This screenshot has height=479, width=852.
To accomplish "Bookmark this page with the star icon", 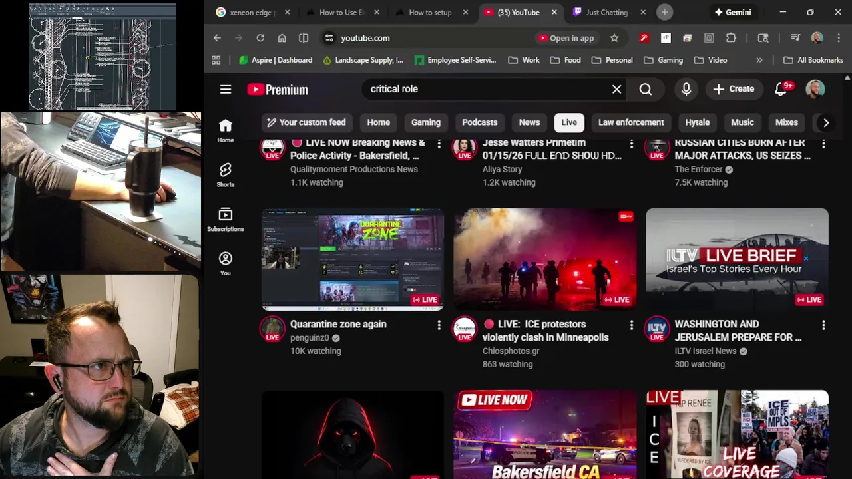I will click(x=614, y=38).
